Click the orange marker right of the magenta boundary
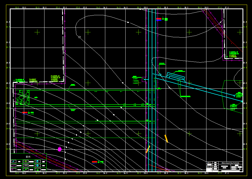This screenshot has width=252, height=179. pyautogui.click(x=166, y=138)
